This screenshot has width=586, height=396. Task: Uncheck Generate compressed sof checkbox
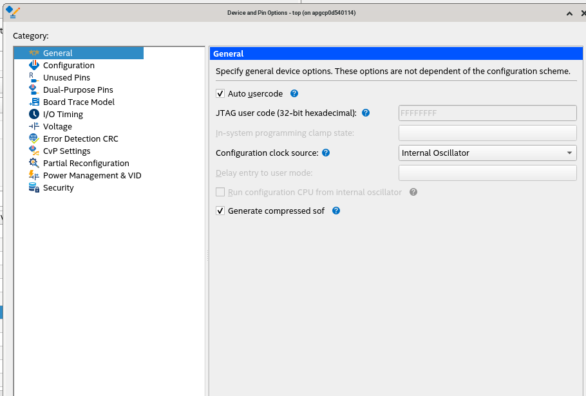pos(220,211)
